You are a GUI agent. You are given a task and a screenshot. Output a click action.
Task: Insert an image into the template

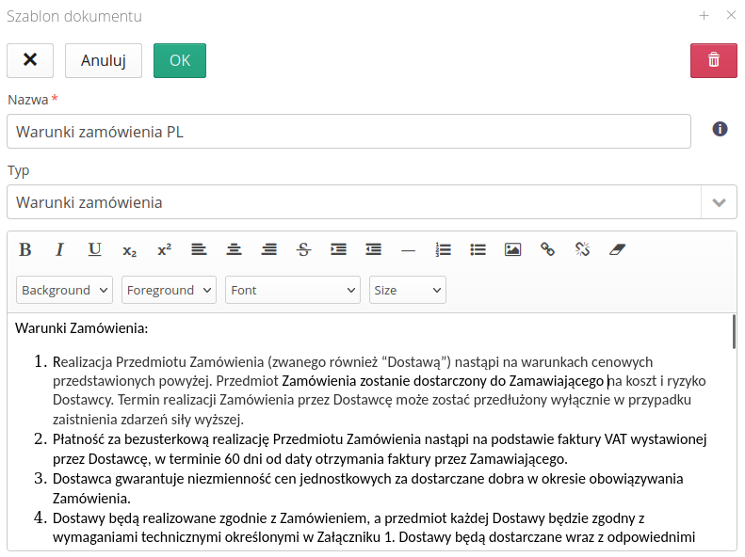512,249
